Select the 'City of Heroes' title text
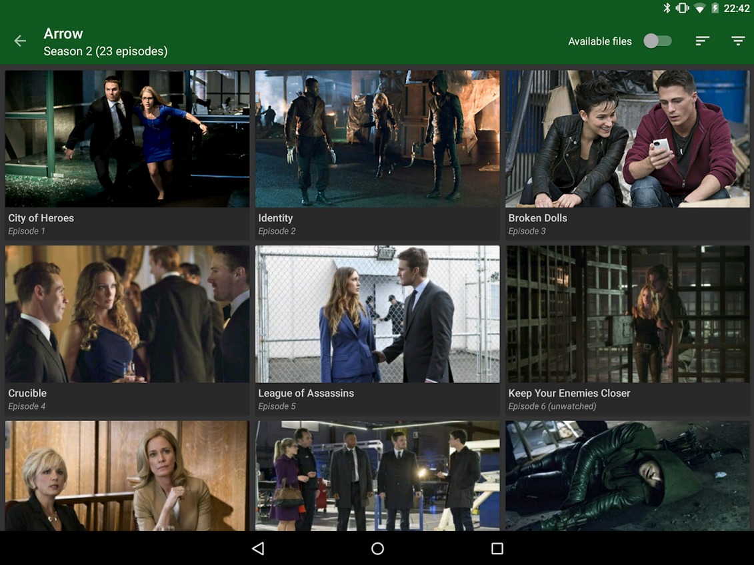754x565 pixels. pyautogui.click(x=41, y=218)
